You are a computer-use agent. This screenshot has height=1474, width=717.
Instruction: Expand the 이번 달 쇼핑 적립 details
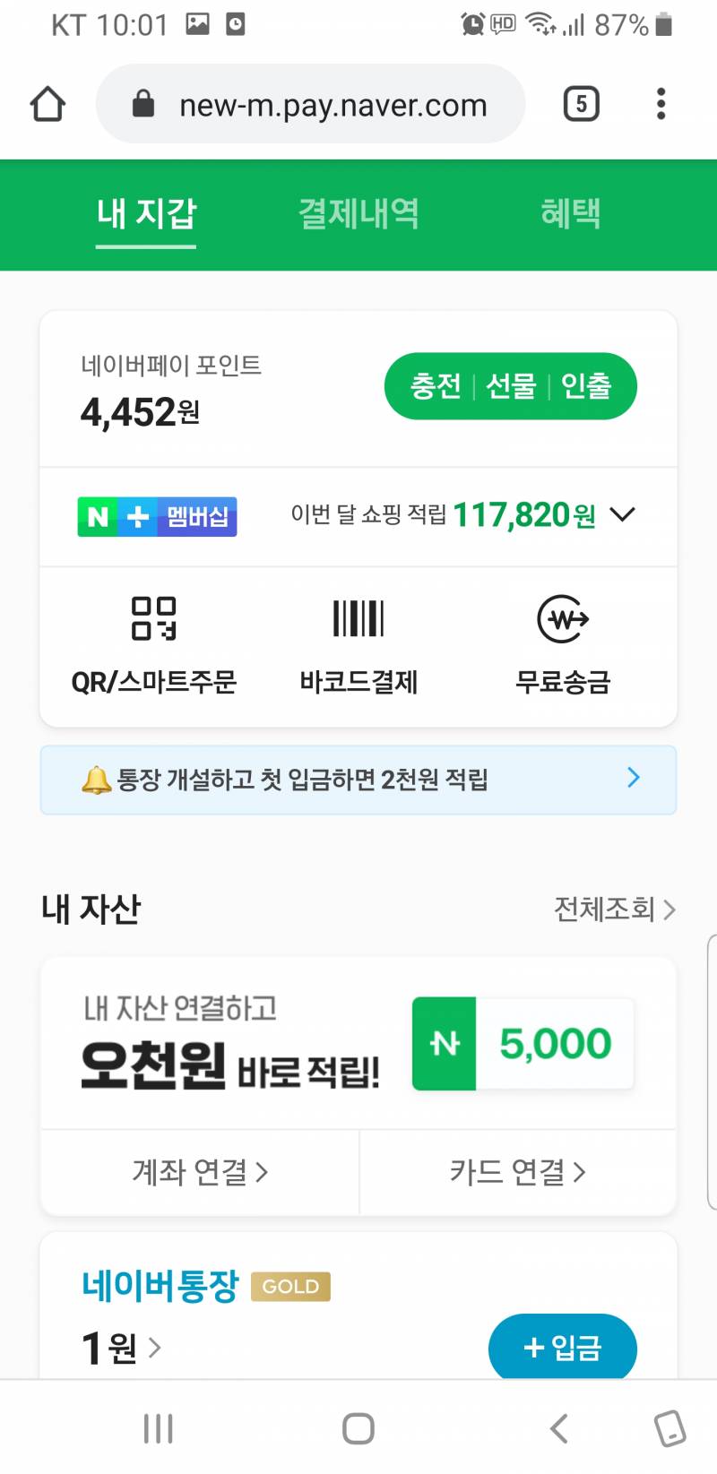pyautogui.click(x=622, y=514)
